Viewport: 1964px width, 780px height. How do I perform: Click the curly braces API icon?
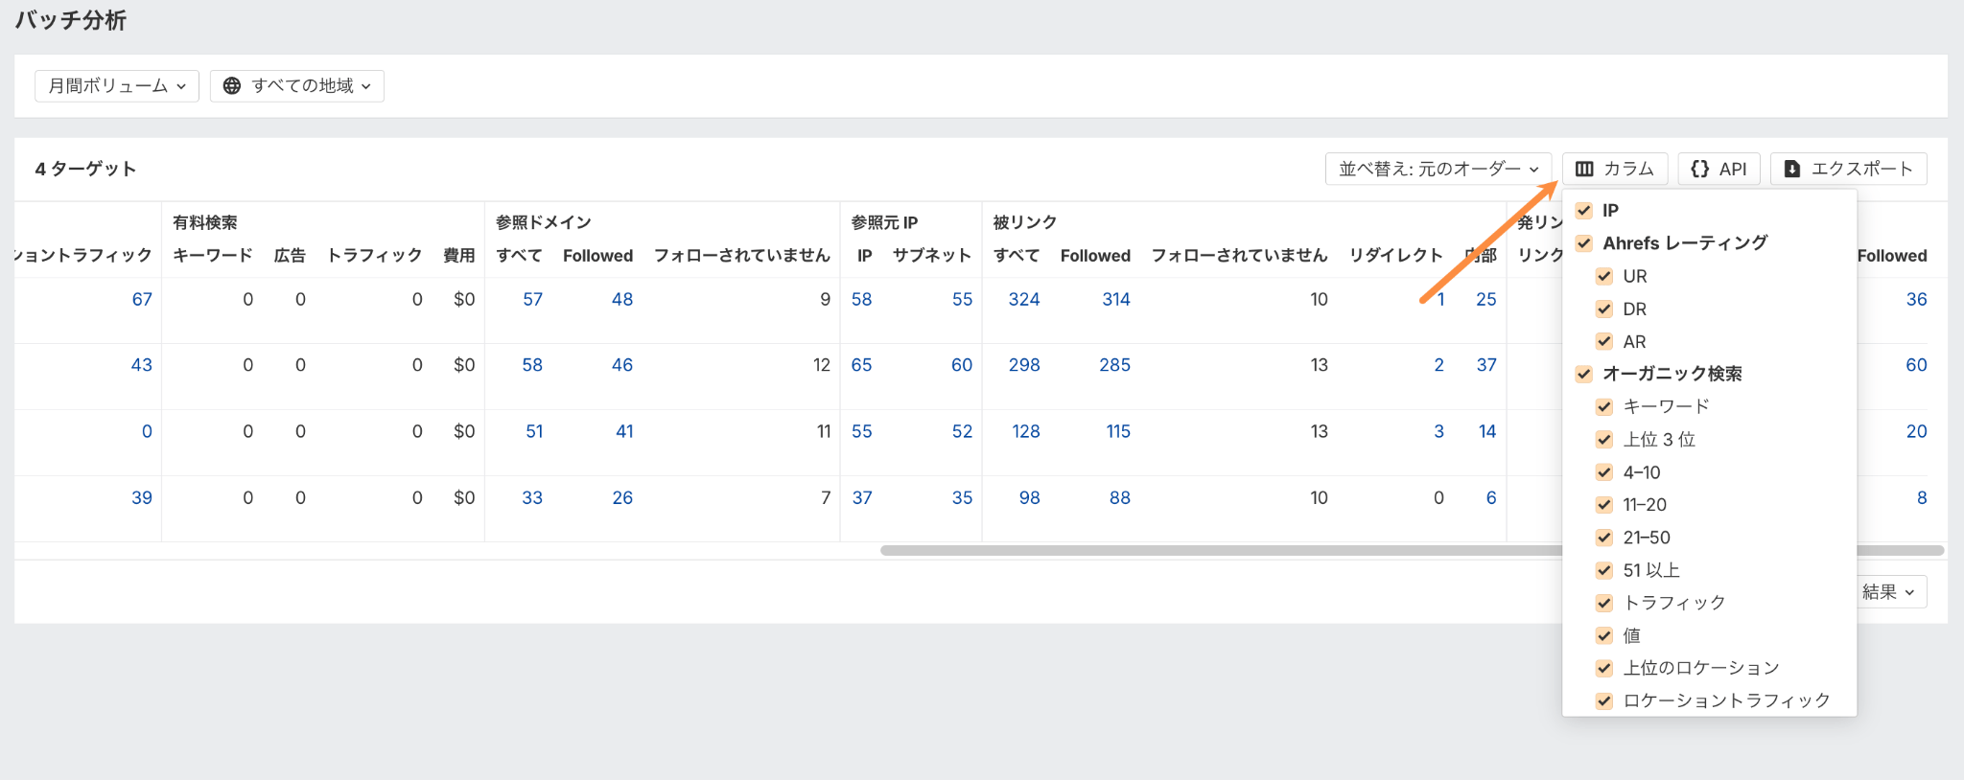pos(1699,169)
